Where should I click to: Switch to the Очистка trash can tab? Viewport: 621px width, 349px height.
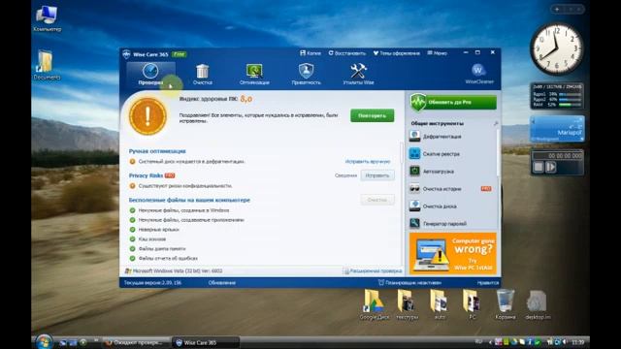(203, 75)
